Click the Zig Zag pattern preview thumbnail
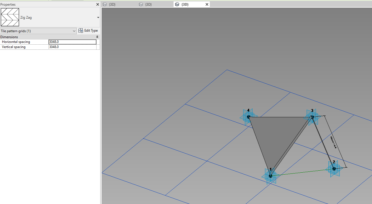This screenshot has height=204, width=372. (10, 17)
